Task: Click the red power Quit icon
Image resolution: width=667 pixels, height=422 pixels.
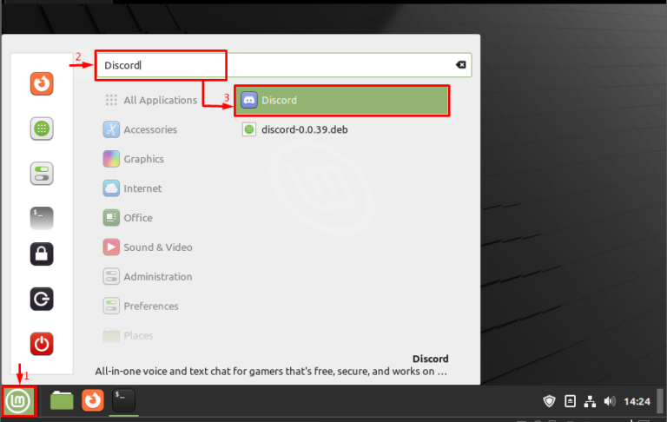Action: [42, 344]
